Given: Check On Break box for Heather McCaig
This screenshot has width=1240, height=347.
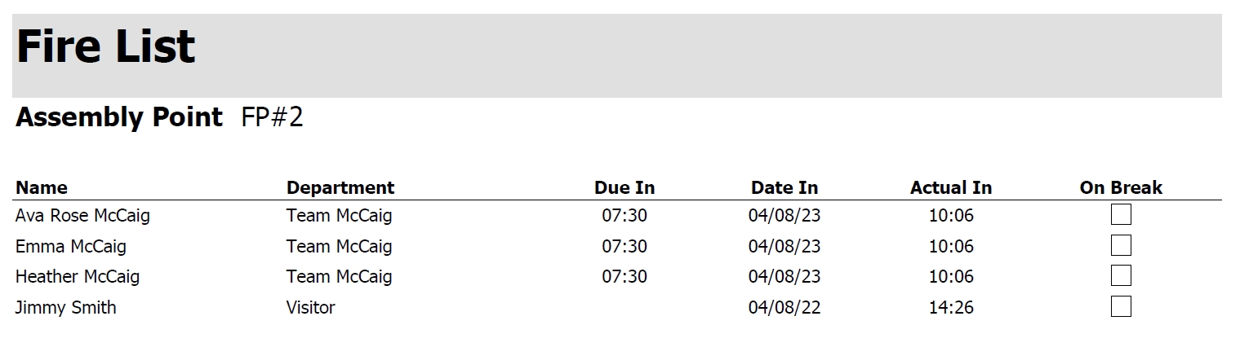Looking at the screenshot, I should click(1121, 276).
